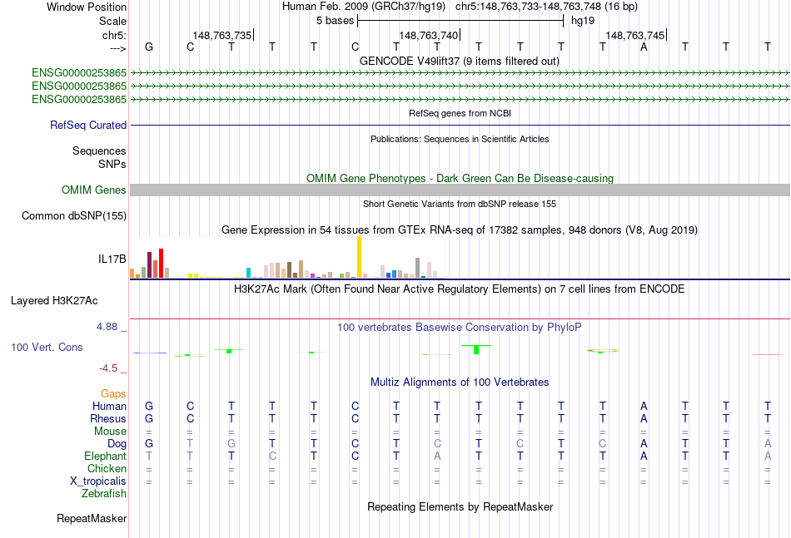Click the cyan bar in the IL17B expression chart
Viewport: 791px width, 538px height.
[x=248, y=273]
